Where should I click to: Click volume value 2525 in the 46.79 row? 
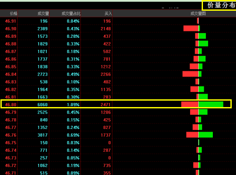[x=42, y=112]
